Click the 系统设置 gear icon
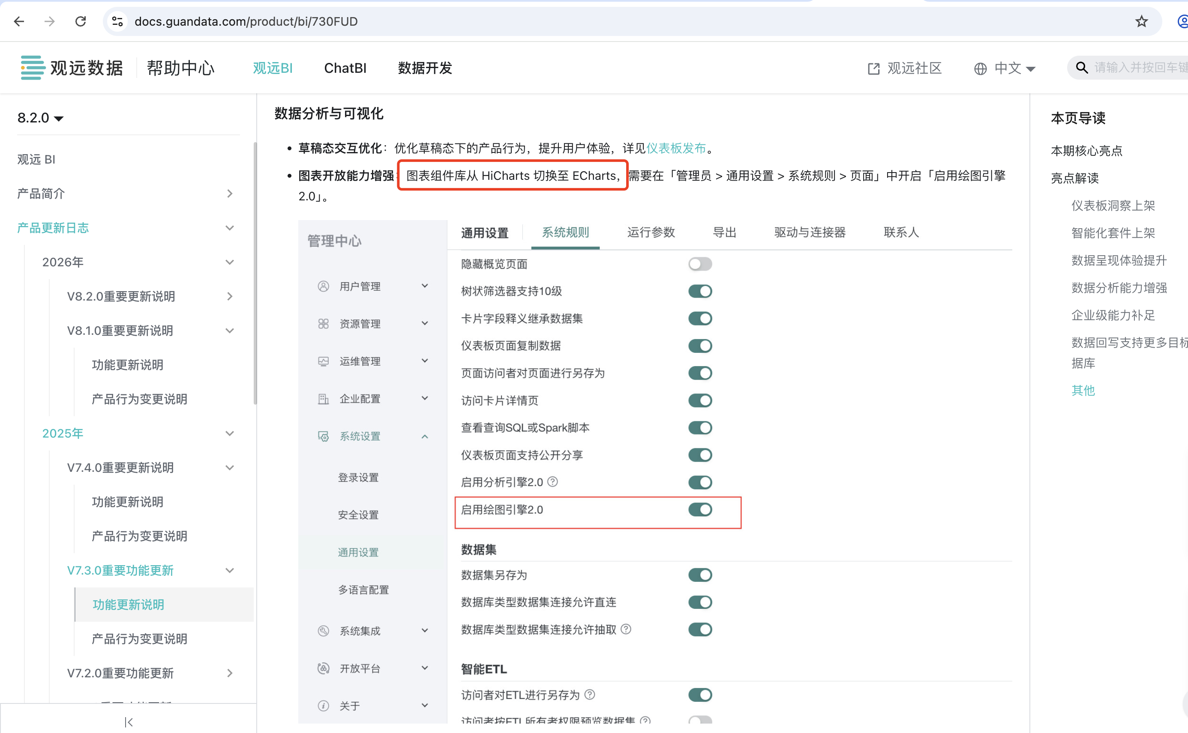 click(323, 436)
